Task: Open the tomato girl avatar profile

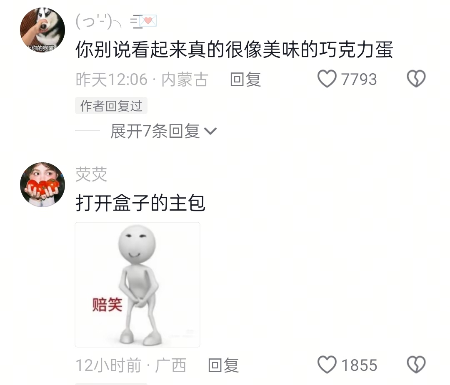Action: [42, 185]
